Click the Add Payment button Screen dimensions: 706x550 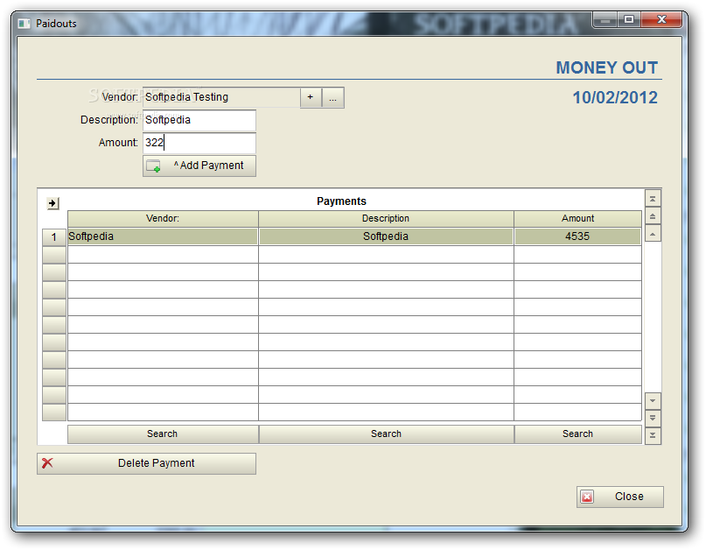coord(199,166)
